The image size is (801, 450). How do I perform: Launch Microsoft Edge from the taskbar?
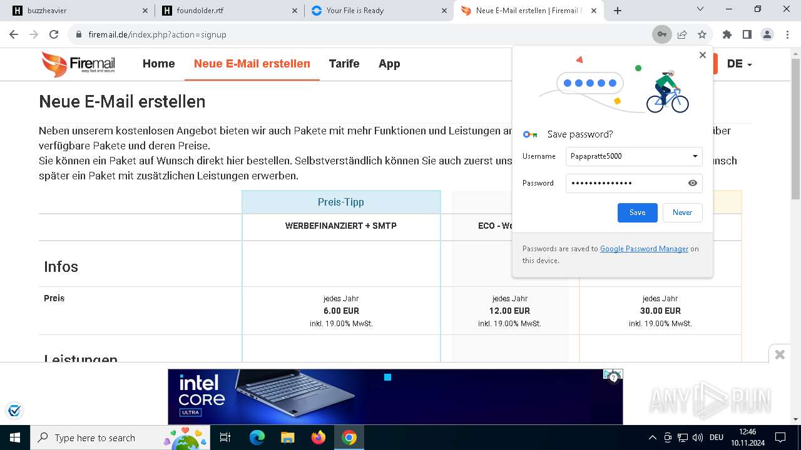(x=257, y=437)
